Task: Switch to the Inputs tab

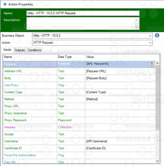Action: pyautogui.click(x=7, y=50)
